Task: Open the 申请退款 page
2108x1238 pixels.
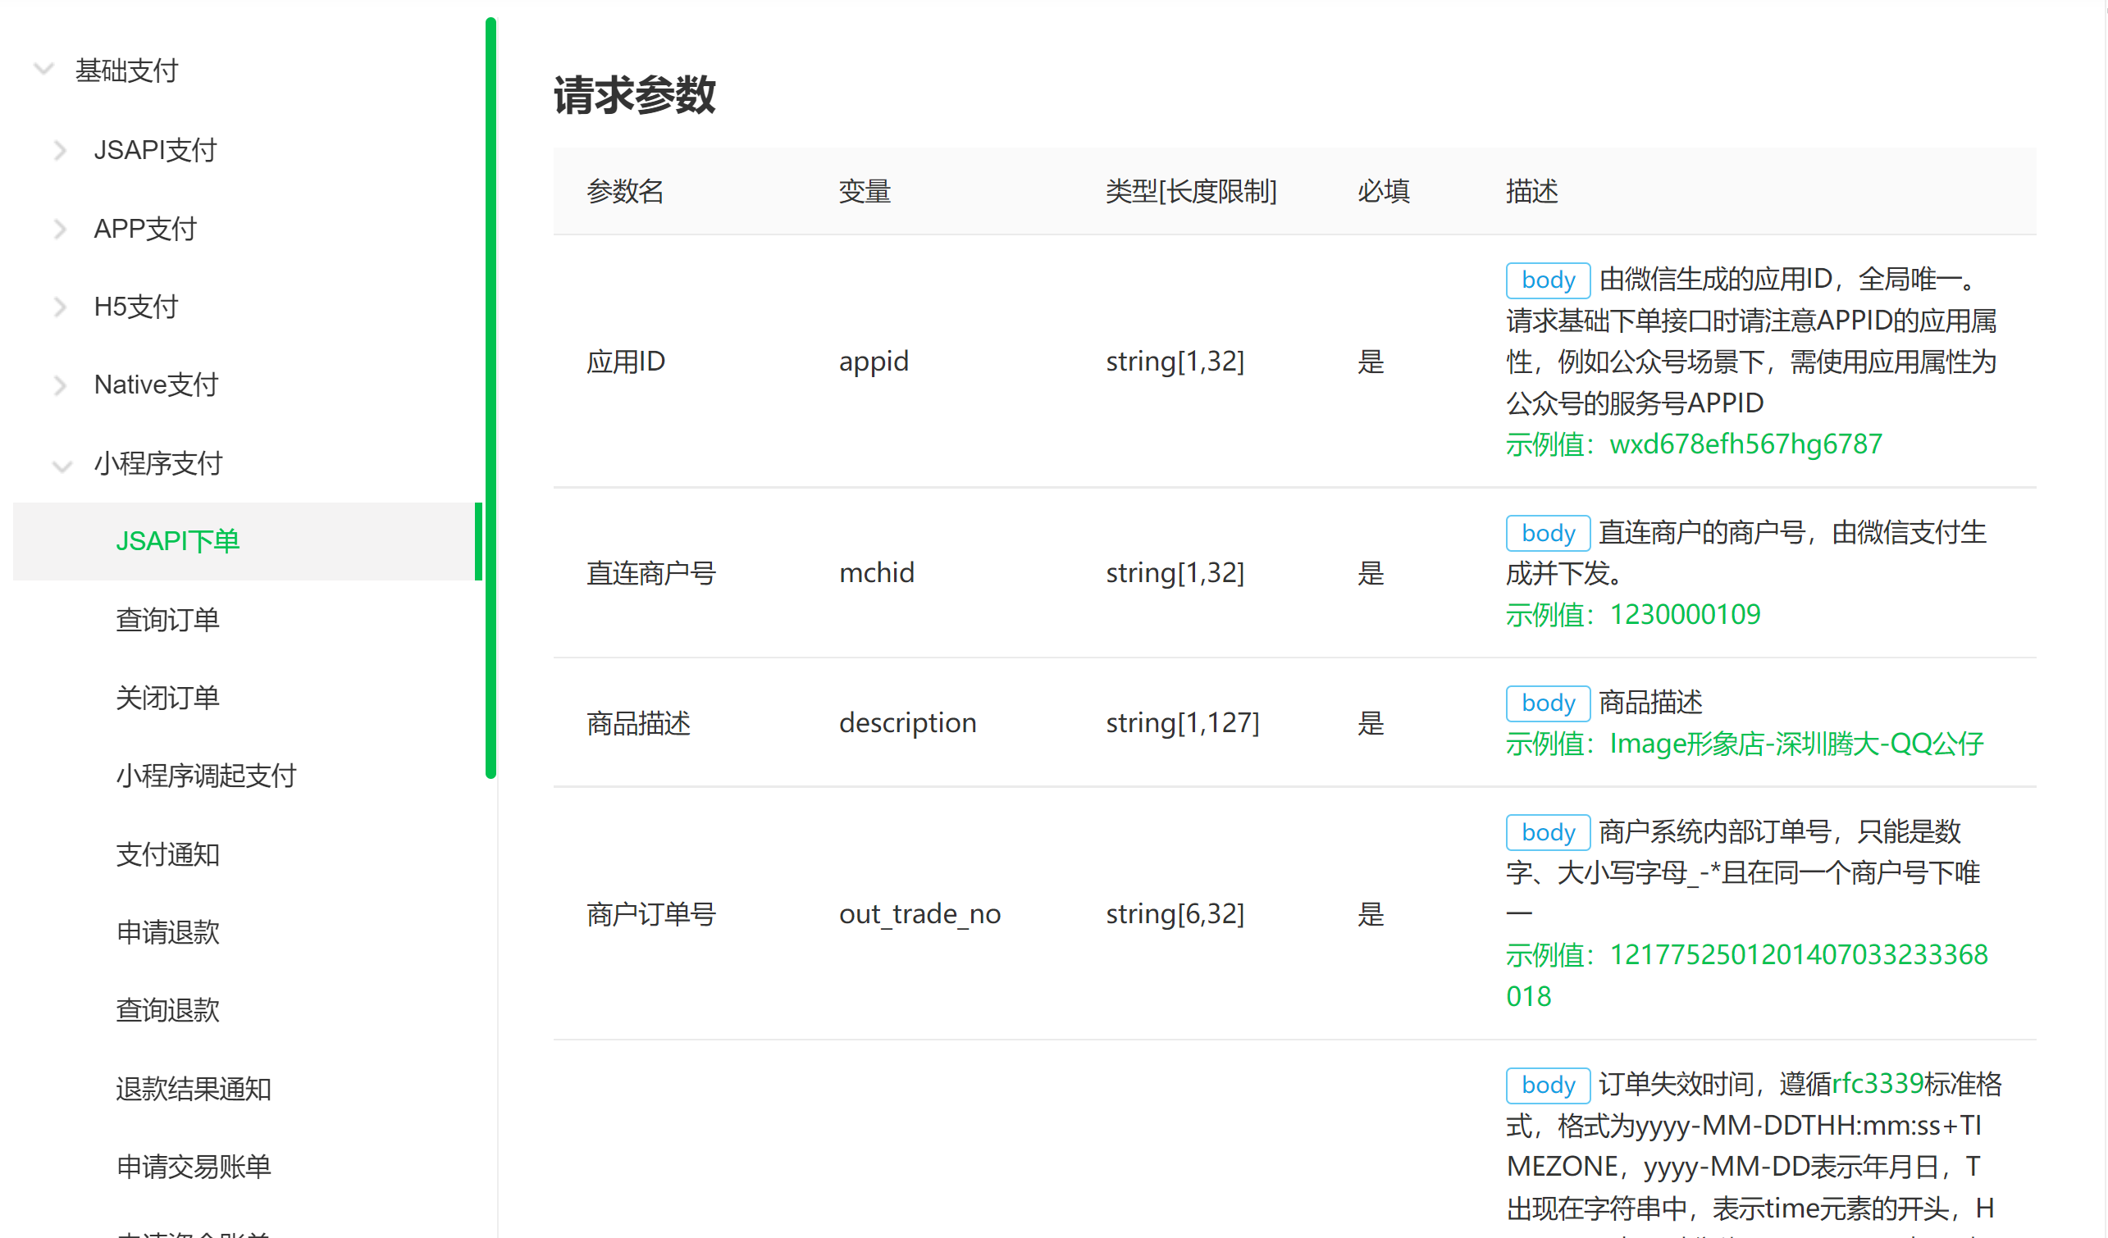Action: click(167, 932)
